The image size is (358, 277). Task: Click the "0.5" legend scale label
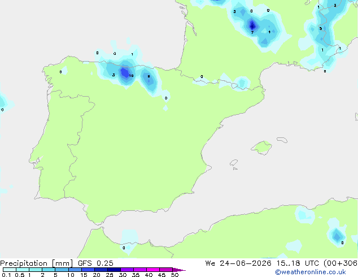tap(20, 275)
